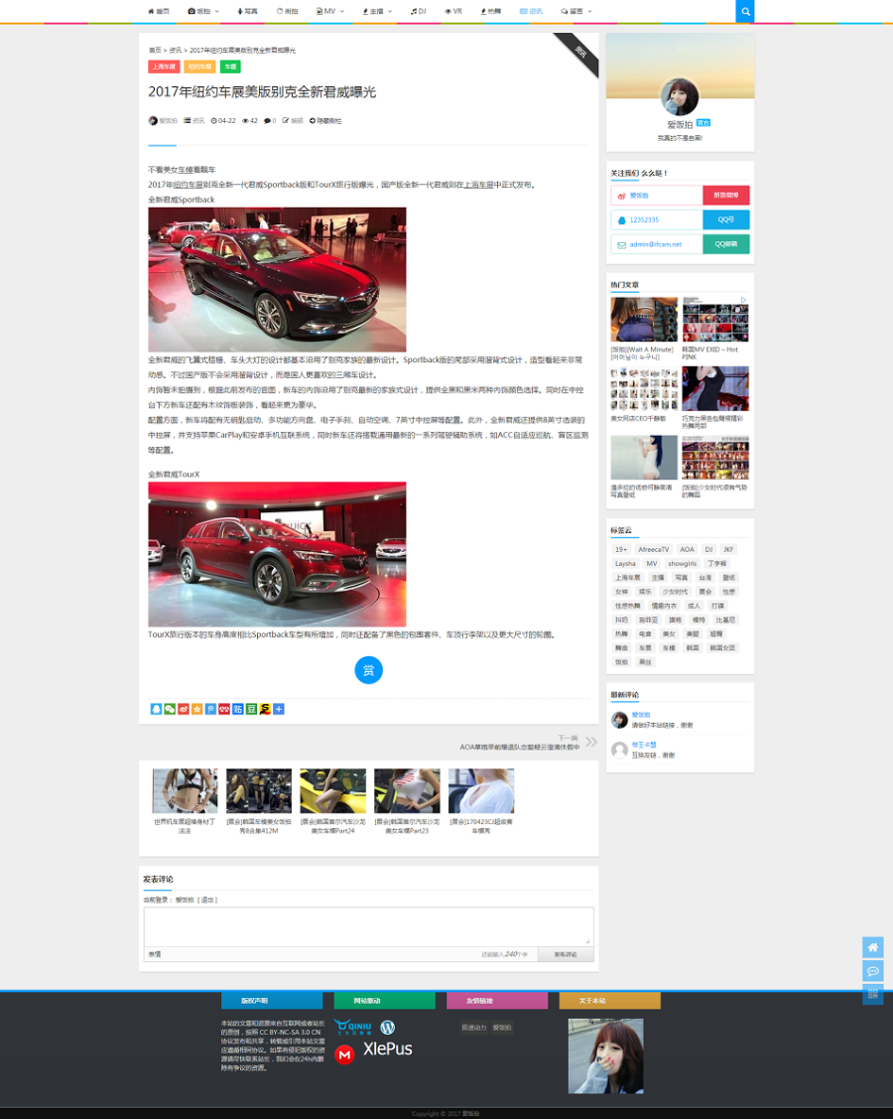This screenshot has width=893, height=1119.
Task: Toggle the hide-sidebar option in post meta
Action: (x=325, y=120)
